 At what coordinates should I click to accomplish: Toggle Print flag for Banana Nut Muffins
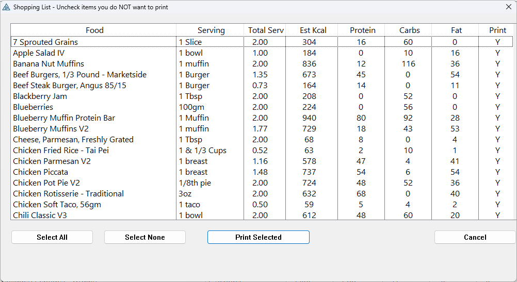tap(497, 64)
